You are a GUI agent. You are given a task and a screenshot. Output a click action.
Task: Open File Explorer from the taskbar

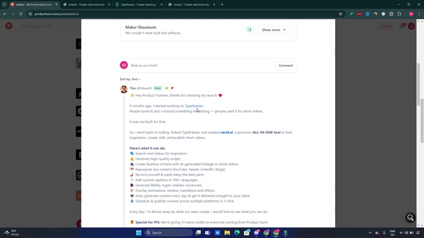(227, 233)
